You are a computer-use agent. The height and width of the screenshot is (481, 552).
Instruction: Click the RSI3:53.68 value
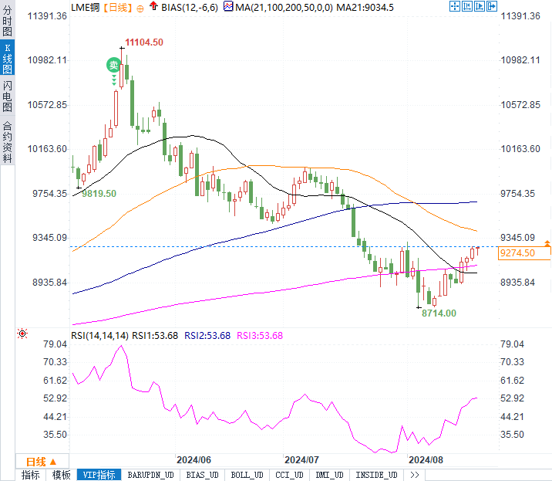click(x=260, y=335)
